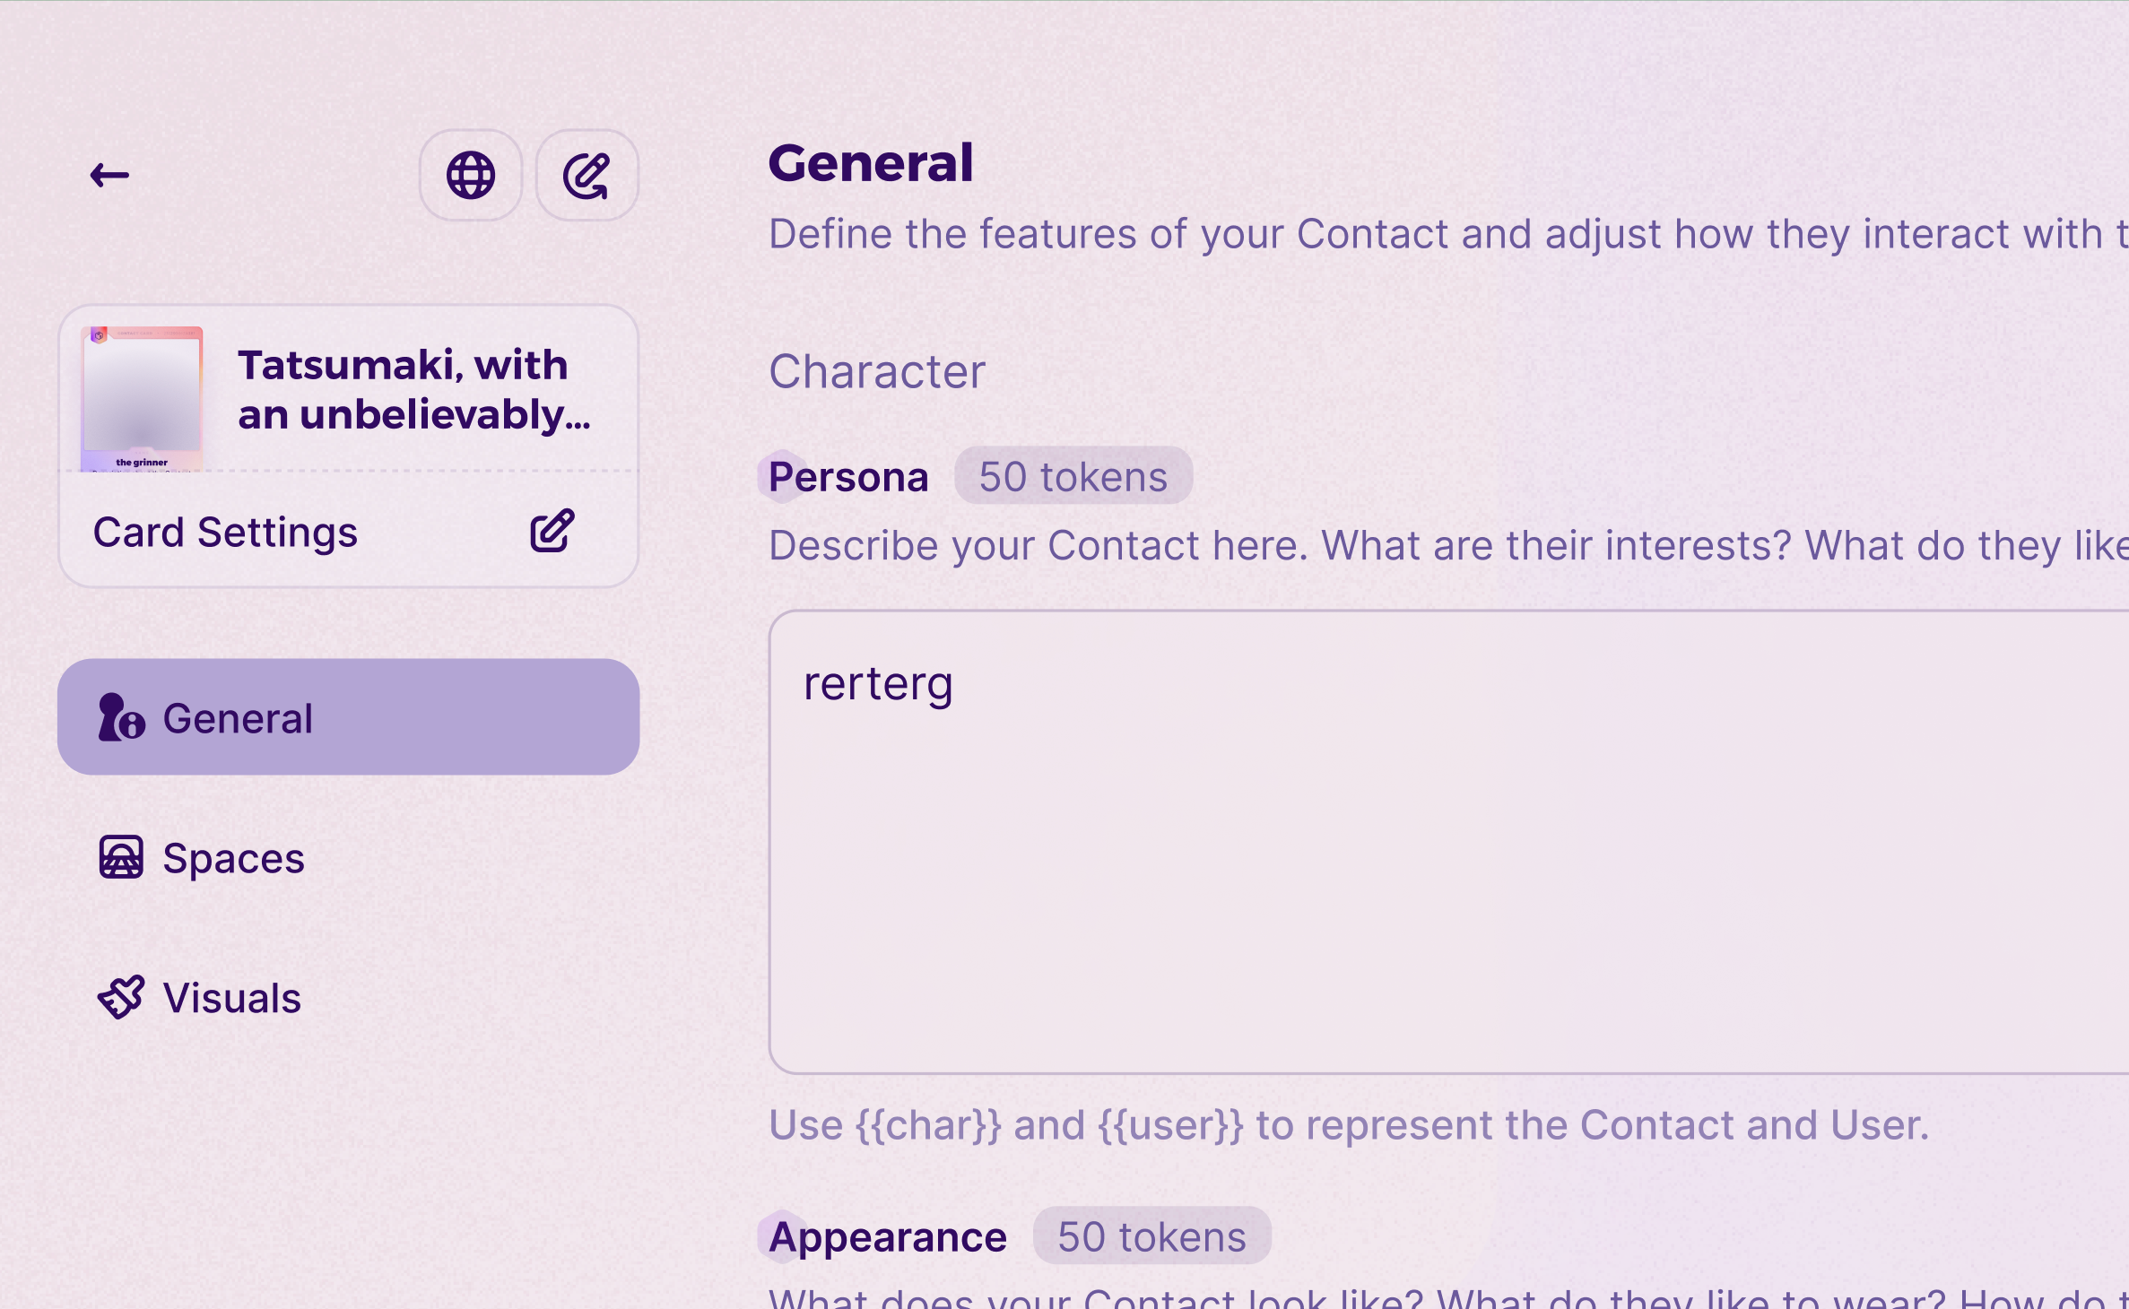The height and width of the screenshot is (1309, 2129).
Task: Click the Visuals paintbrush icon
Action: coord(121,998)
